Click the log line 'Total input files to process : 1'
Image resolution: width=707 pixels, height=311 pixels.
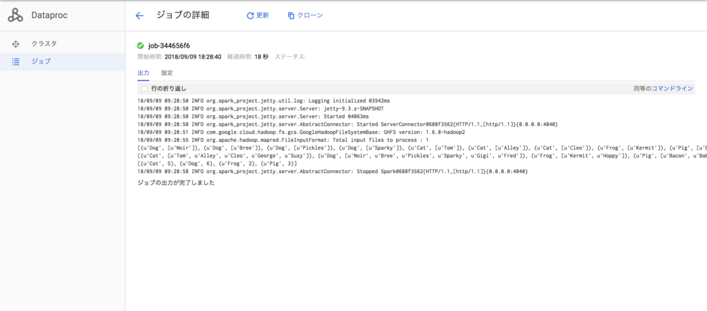pos(283,140)
